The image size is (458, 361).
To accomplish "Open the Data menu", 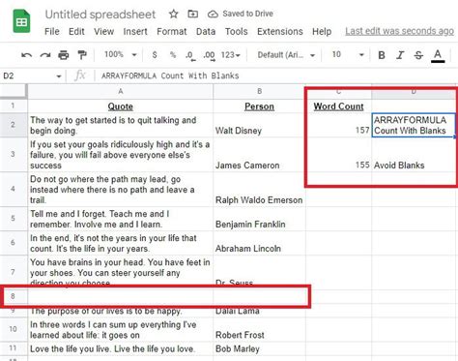I will coord(206,32).
